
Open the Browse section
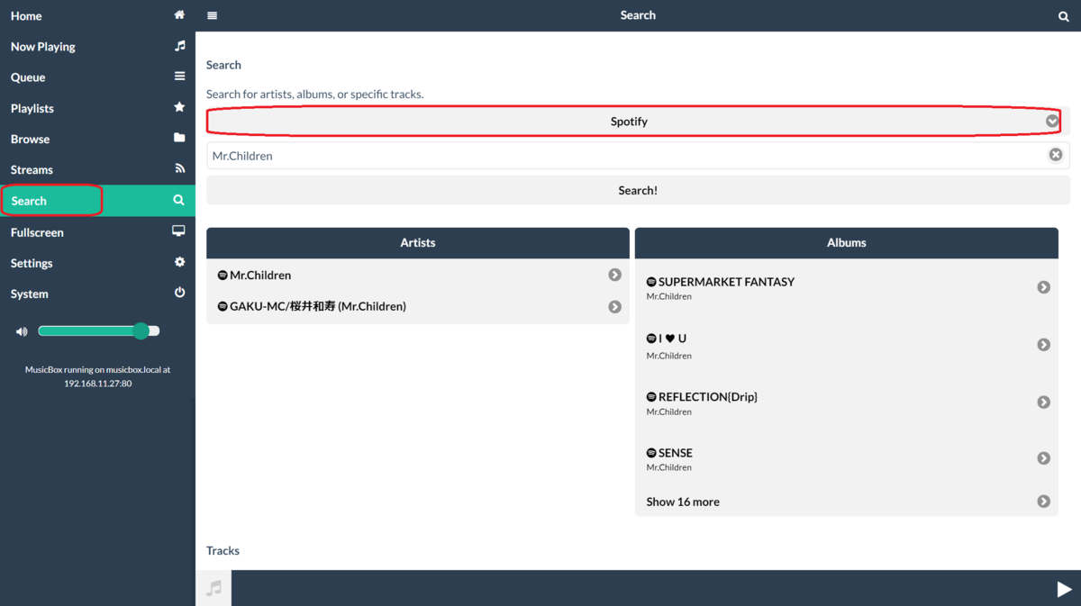tap(97, 139)
